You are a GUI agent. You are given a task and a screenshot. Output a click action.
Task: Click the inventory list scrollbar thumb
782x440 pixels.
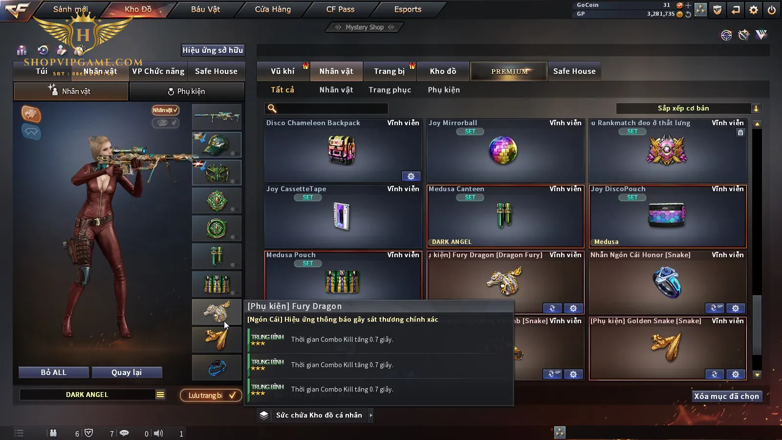[x=757, y=325]
